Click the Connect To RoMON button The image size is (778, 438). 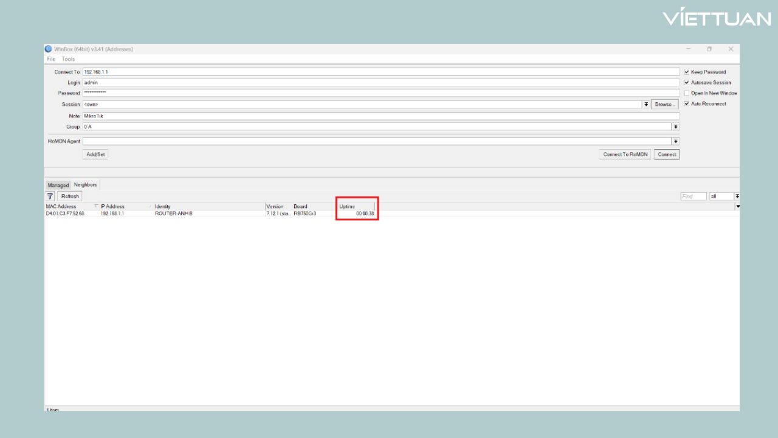(x=625, y=155)
